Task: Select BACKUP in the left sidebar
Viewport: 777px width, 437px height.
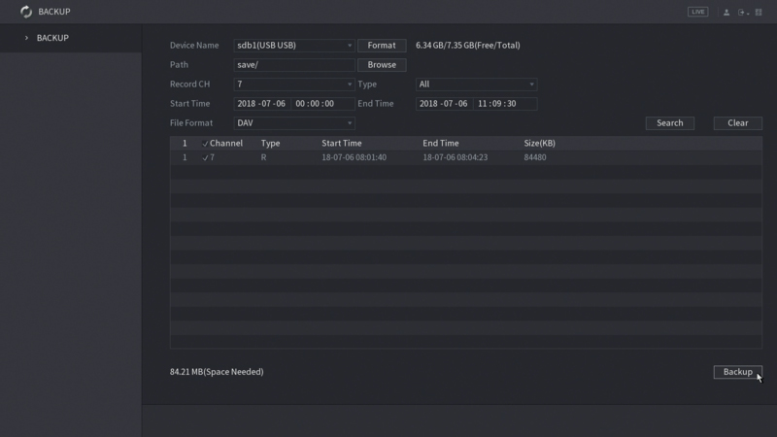Action: pos(52,38)
